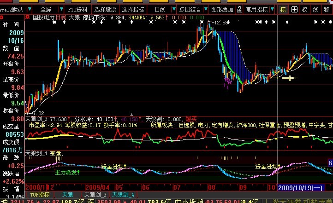
Task: Click the Level2默认 layout selector
Action: point(12,10)
